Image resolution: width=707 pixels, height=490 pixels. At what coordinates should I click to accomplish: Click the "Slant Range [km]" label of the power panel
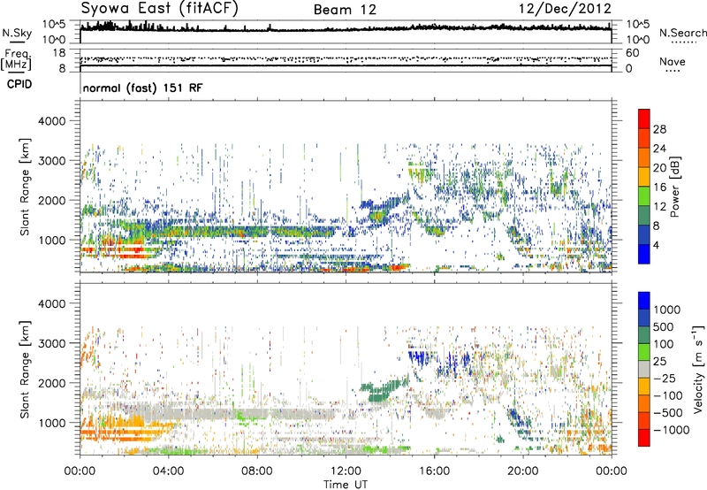click(25, 187)
